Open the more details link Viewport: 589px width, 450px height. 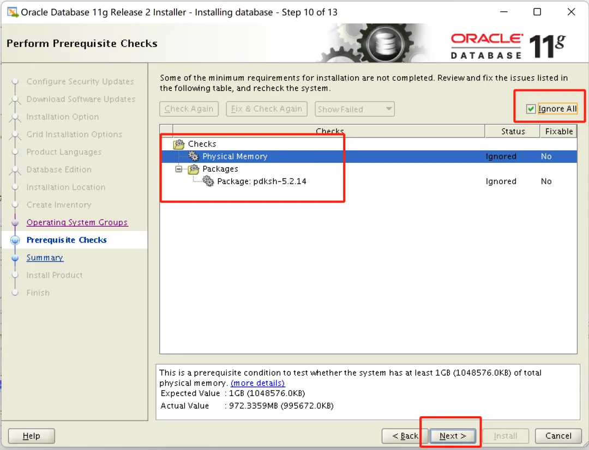[x=257, y=383]
